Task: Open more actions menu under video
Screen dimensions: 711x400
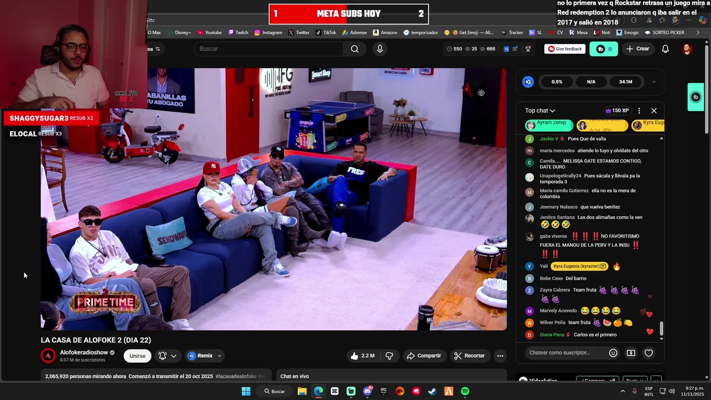Action: [500, 356]
